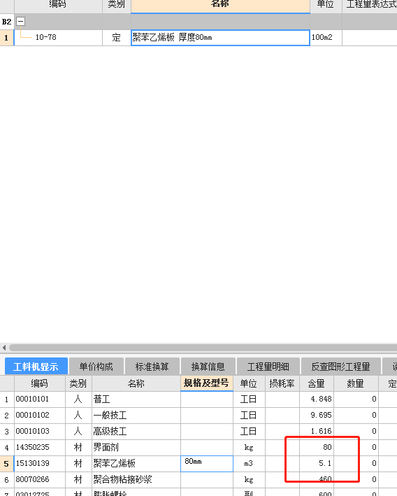Click the 损耗率 column header
397x496 pixels.
(x=282, y=383)
